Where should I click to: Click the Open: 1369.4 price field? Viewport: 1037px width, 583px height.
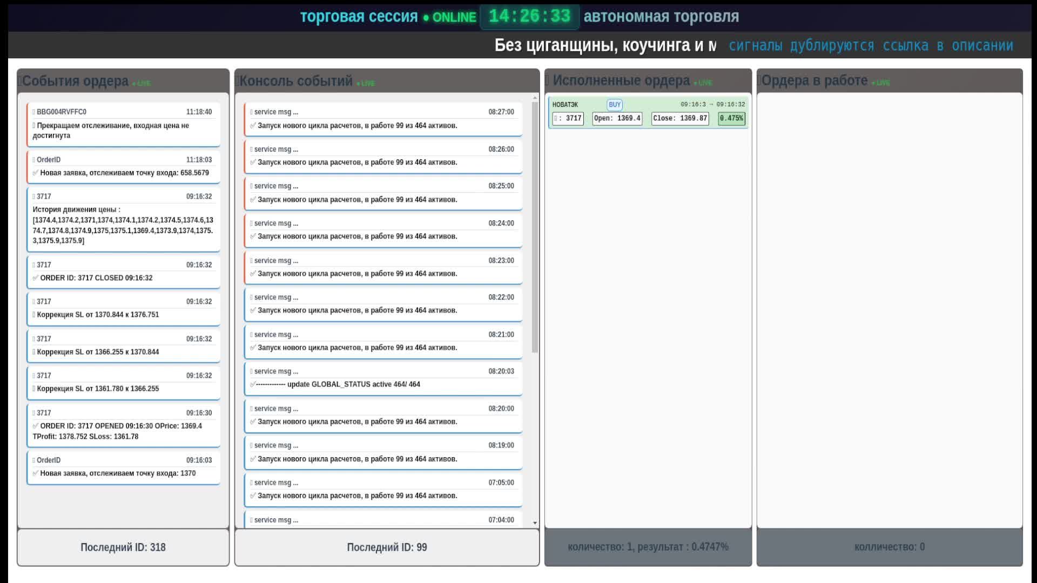tap(617, 118)
